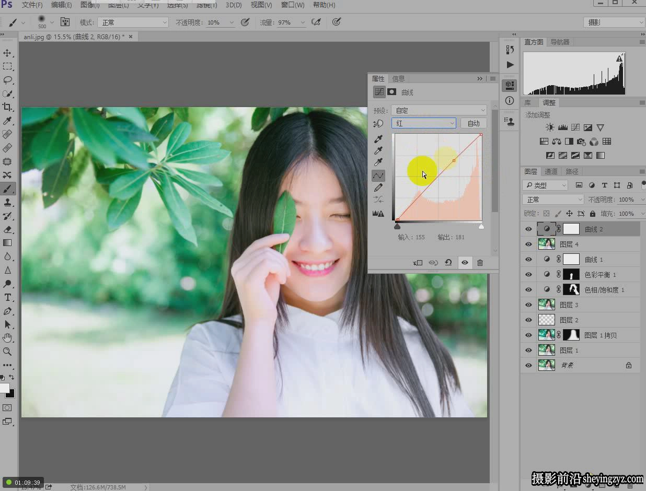This screenshot has width=646, height=491.
Task: Switch to the 信息 tab
Action: (x=398, y=78)
